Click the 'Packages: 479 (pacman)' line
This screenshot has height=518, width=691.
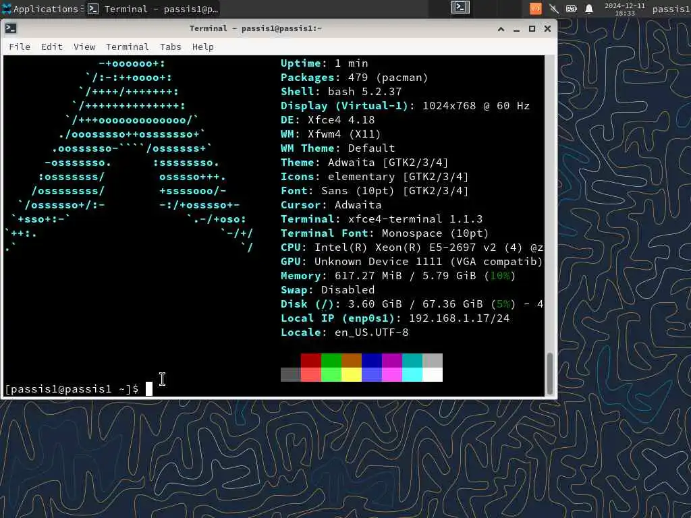[x=354, y=78]
